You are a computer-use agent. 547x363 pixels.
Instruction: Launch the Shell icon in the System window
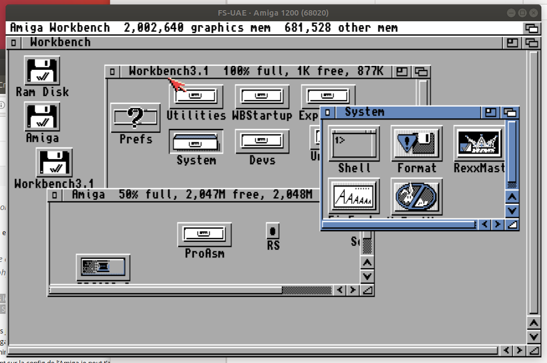pyautogui.click(x=354, y=144)
